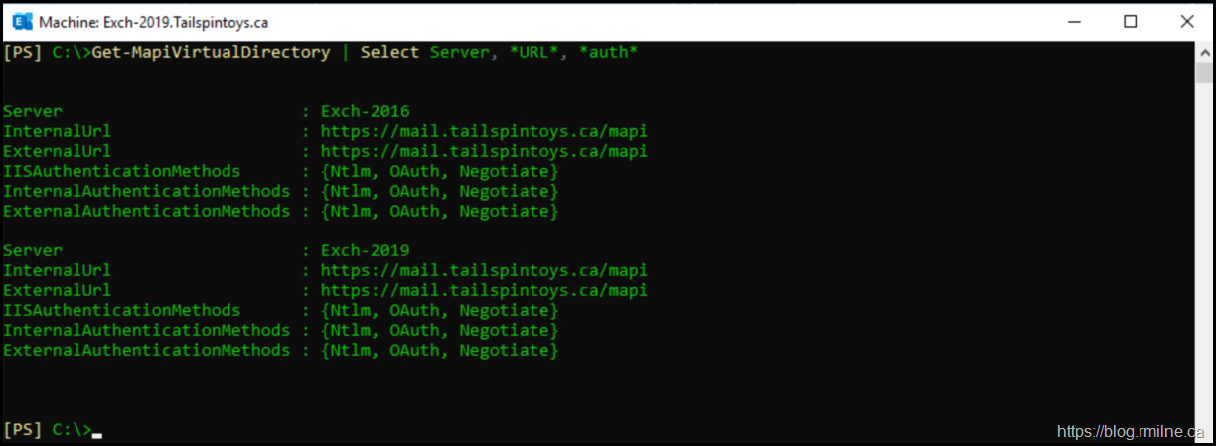
Task: Click the window title 'Machine: Exch-2019.Tailspintoys.ca'
Action: (155, 21)
